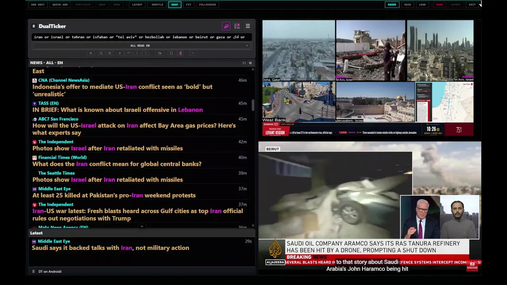Click the ADD UNIT button

pyautogui.click(x=38, y=5)
